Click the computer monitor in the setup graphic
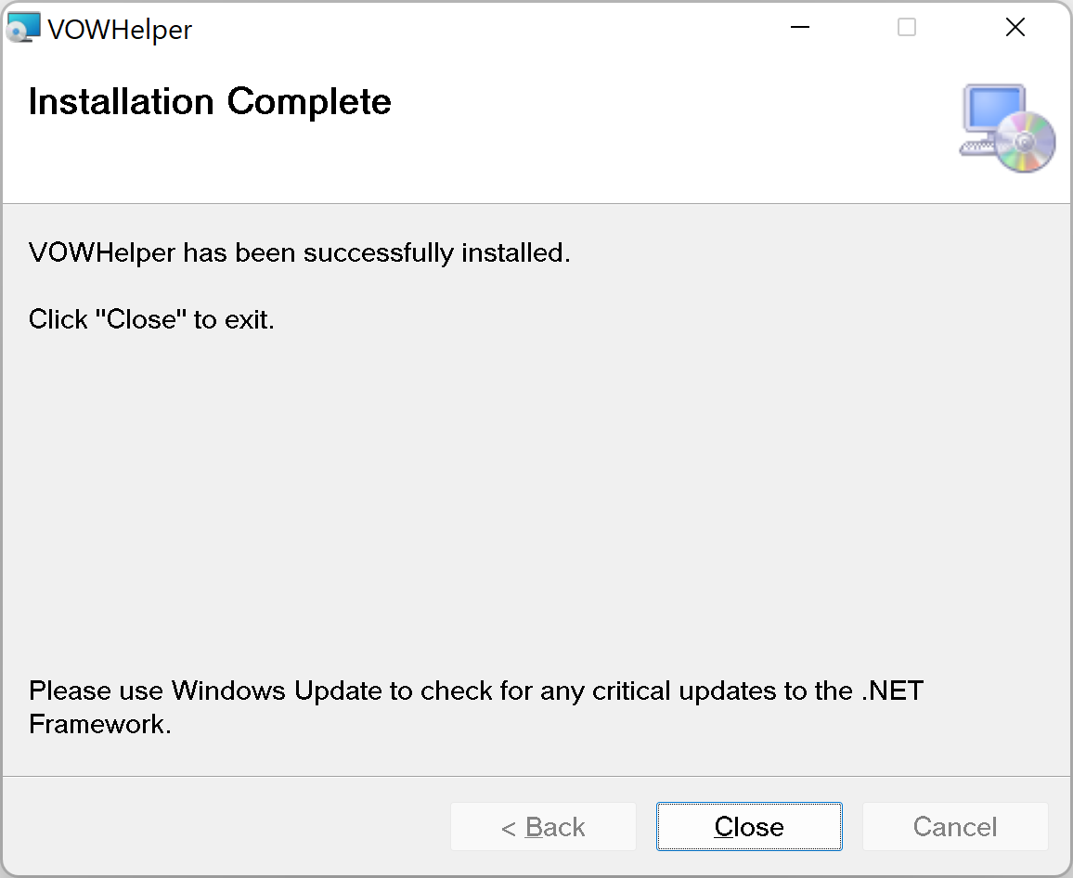 991,111
